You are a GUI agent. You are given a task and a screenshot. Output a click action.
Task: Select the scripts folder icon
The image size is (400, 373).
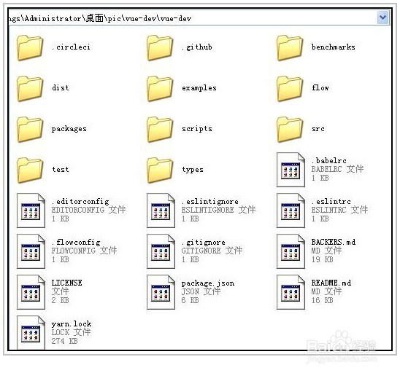(x=160, y=130)
